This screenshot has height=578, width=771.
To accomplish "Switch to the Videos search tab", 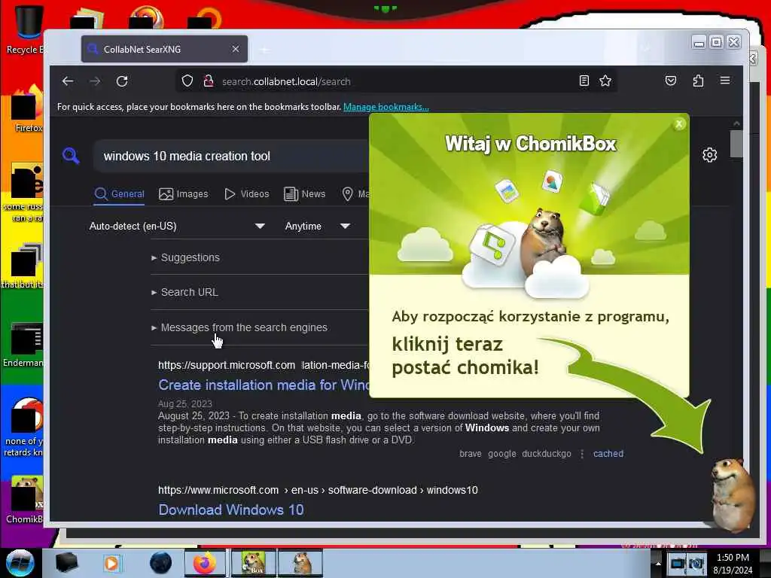I will pyautogui.click(x=247, y=193).
